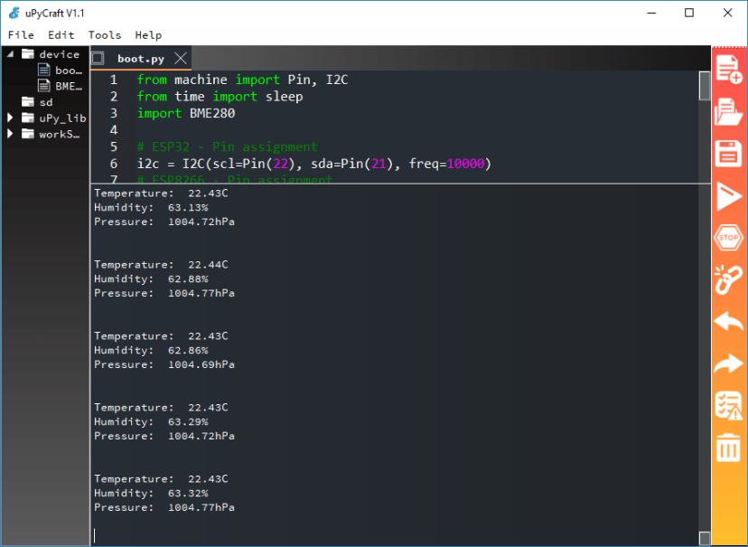
Task: Disconnect the board via chain icon
Action: coord(728,279)
